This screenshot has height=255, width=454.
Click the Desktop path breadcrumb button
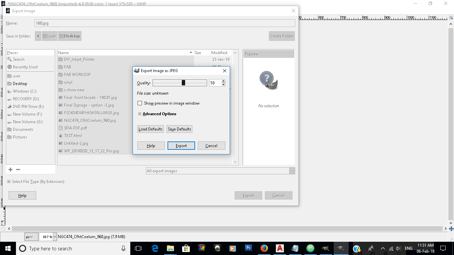[70, 36]
